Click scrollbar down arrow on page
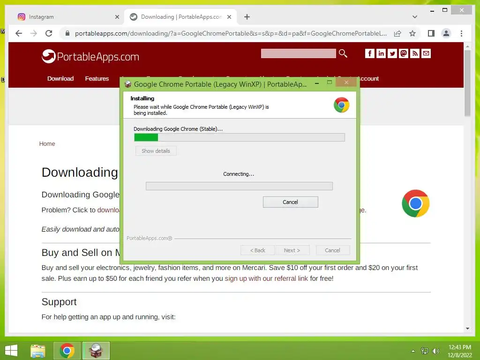The image size is (480, 360). click(467, 329)
